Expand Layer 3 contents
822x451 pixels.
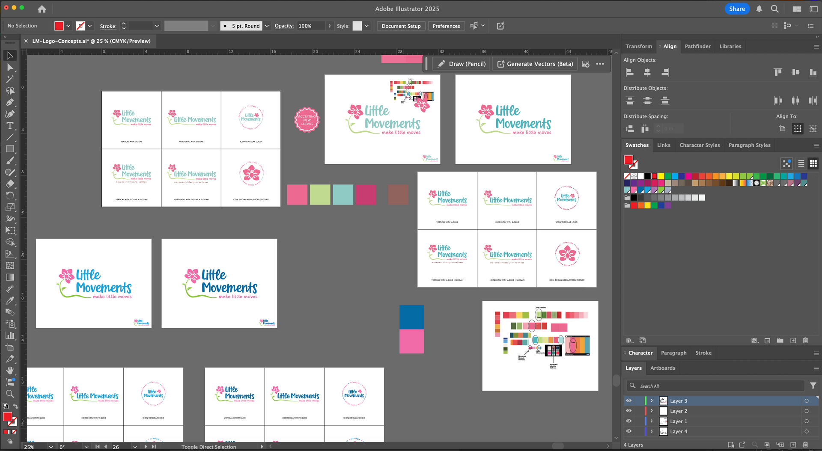[652, 401]
